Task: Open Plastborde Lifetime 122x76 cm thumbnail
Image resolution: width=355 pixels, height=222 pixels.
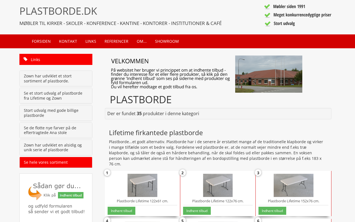Action: pyautogui.click(x=218, y=185)
